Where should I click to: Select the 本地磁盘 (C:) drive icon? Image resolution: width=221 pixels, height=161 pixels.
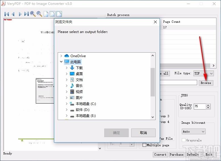click(72, 104)
